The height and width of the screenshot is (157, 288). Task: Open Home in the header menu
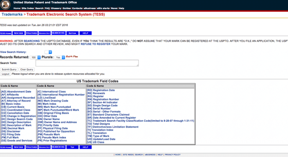click(17, 8)
